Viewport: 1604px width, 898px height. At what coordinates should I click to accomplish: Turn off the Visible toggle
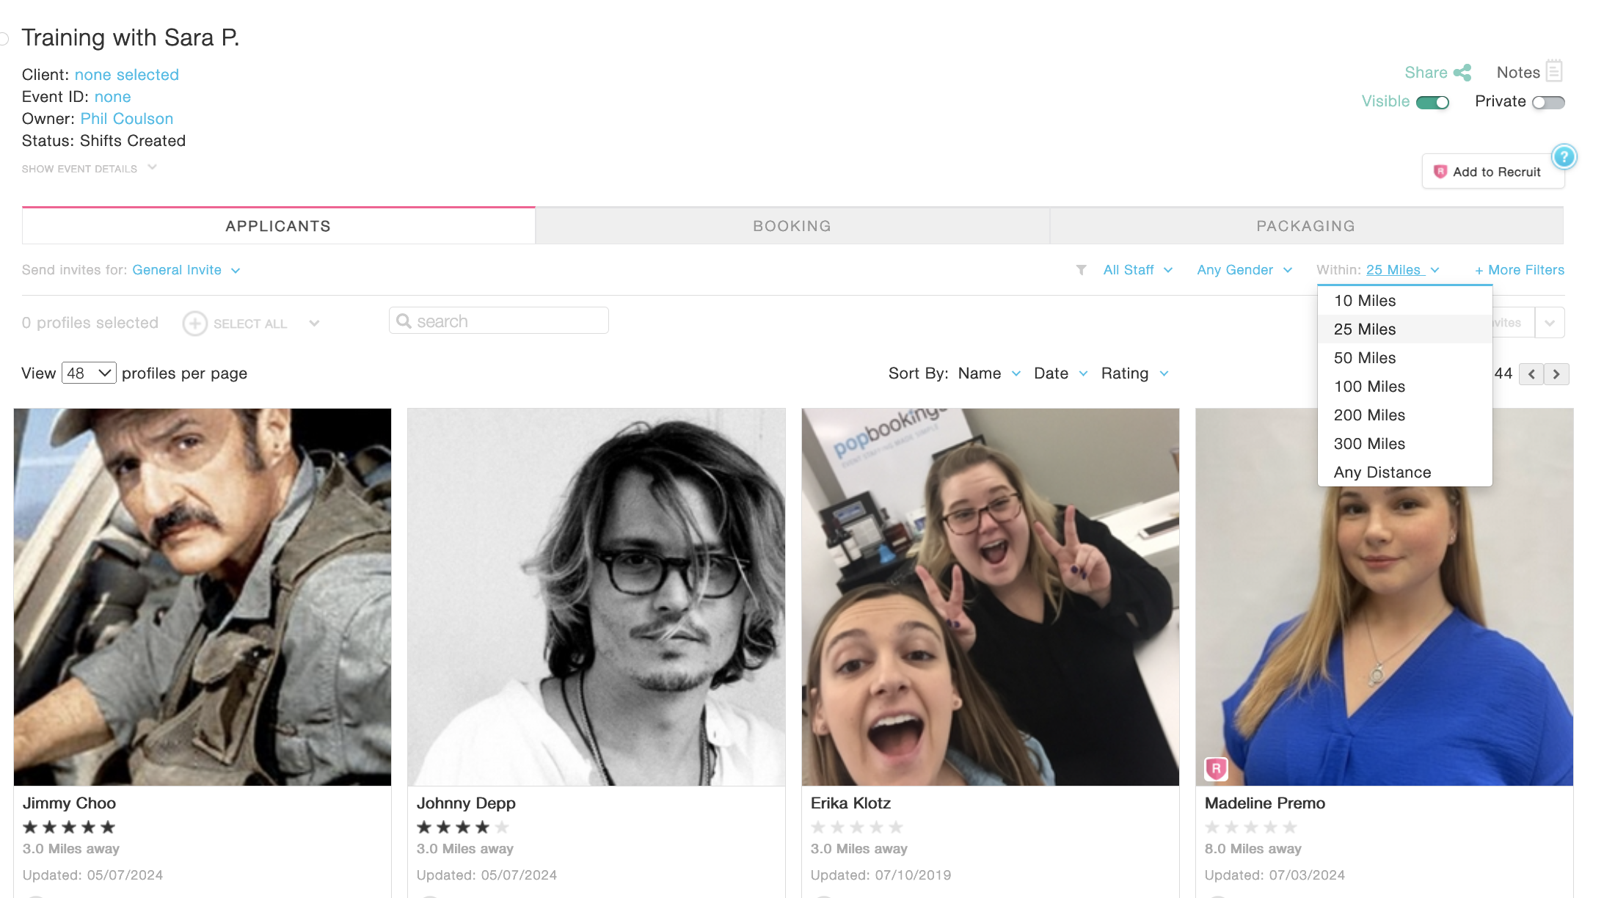coord(1432,103)
